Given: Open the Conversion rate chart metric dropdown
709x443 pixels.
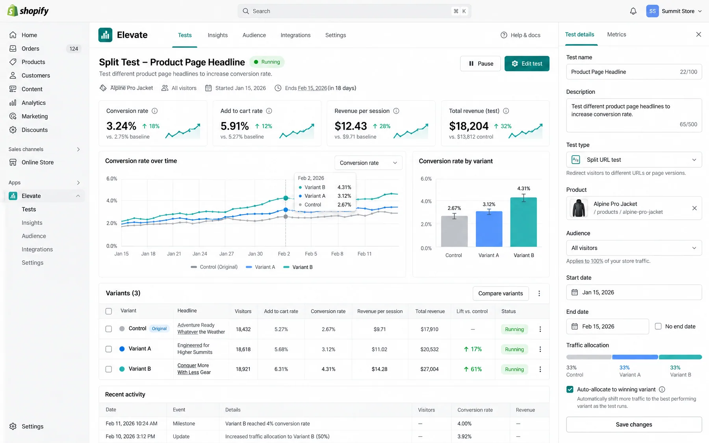Looking at the screenshot, I should 368,163.
